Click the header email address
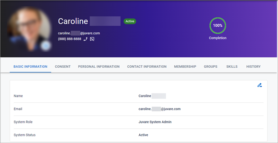This screenshot has width=278, height=143. coord(79,33)
